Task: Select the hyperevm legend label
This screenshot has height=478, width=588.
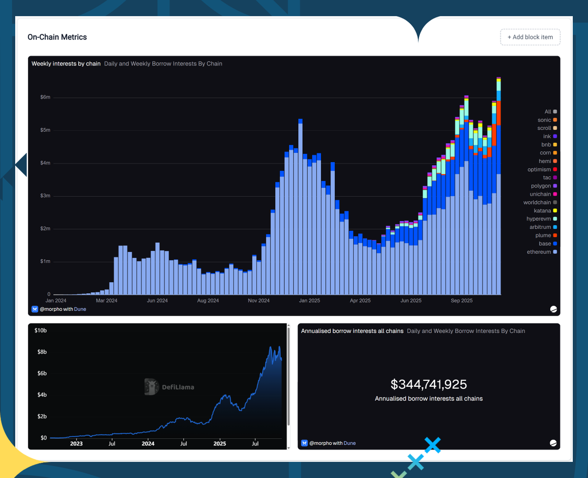Action: click(x=539, y=219)
